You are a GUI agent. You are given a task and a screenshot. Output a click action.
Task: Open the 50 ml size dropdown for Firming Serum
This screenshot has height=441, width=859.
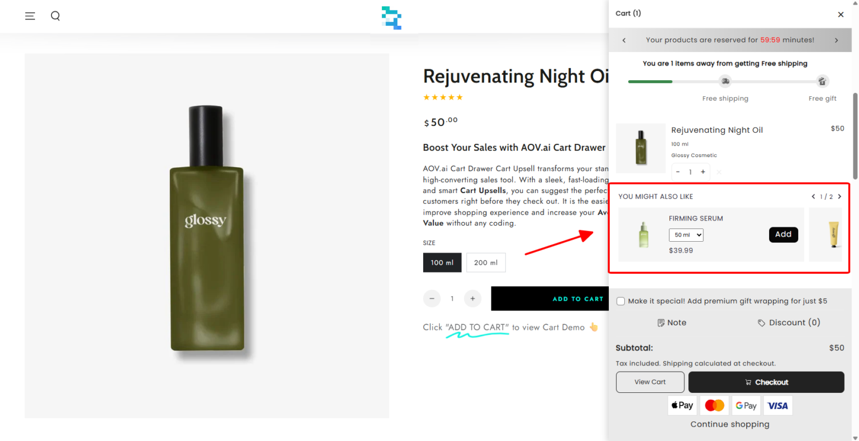click(686, 235)
